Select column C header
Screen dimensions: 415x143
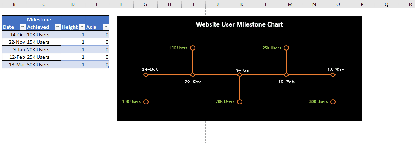coord(43,4)
